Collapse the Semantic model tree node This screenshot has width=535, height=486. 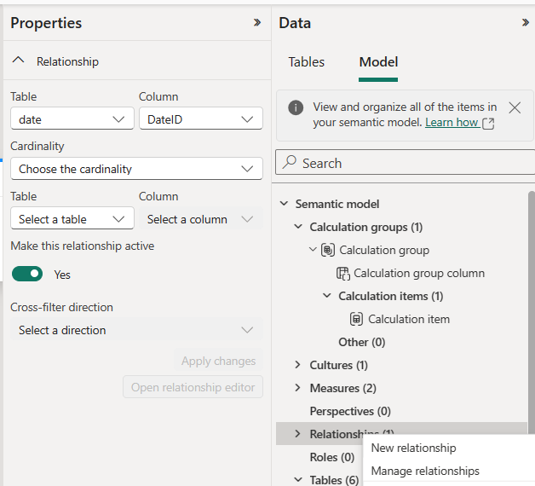click(284, 204)
